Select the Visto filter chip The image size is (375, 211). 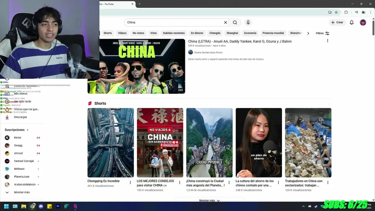(x=154, y=33)
